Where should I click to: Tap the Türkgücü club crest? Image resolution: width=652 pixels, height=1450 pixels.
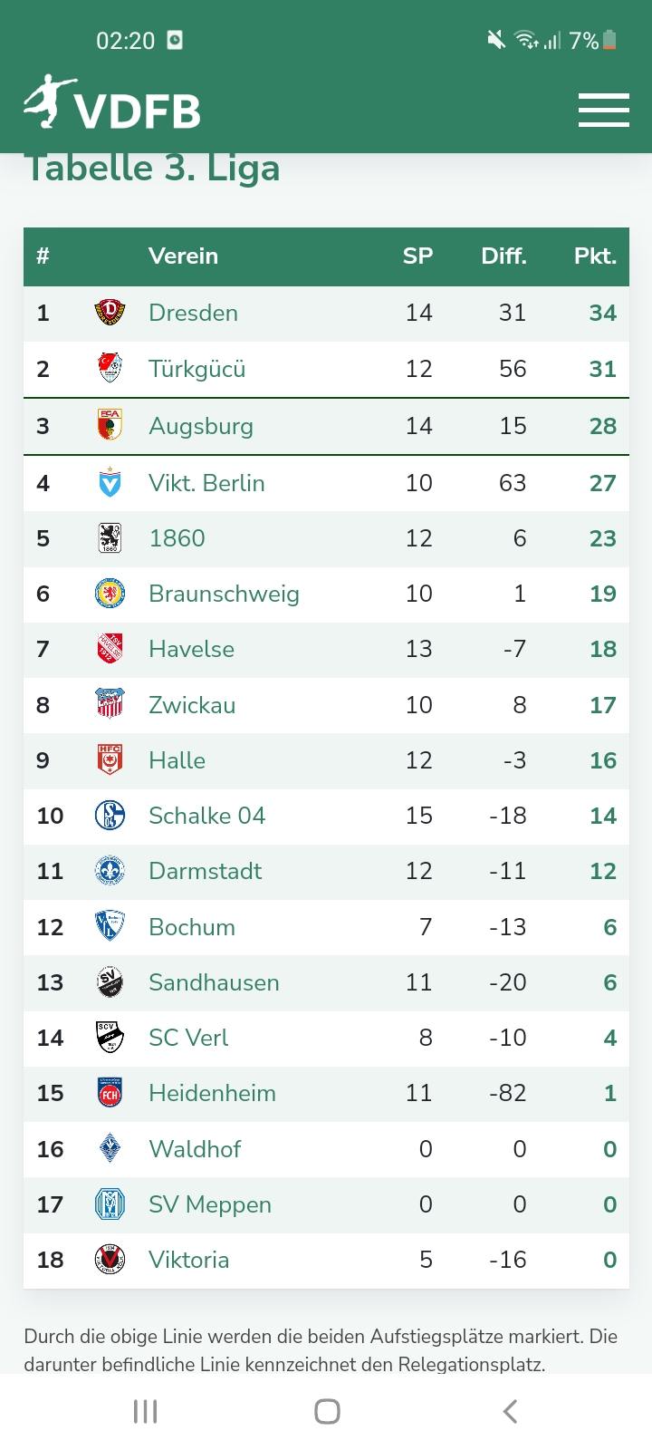click(x=110, y=369)
